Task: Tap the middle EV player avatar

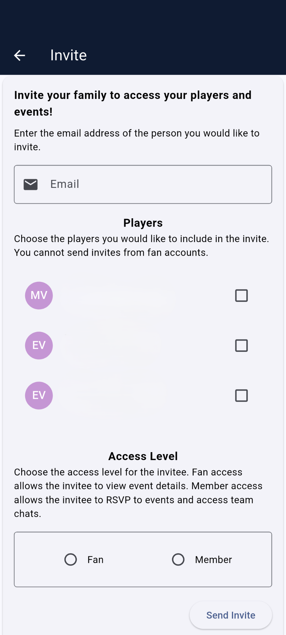Action: click(39, 345)
